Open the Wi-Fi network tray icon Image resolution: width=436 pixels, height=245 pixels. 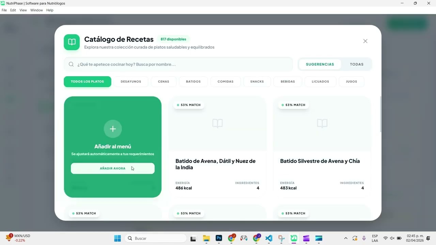(x=386, y=238)
